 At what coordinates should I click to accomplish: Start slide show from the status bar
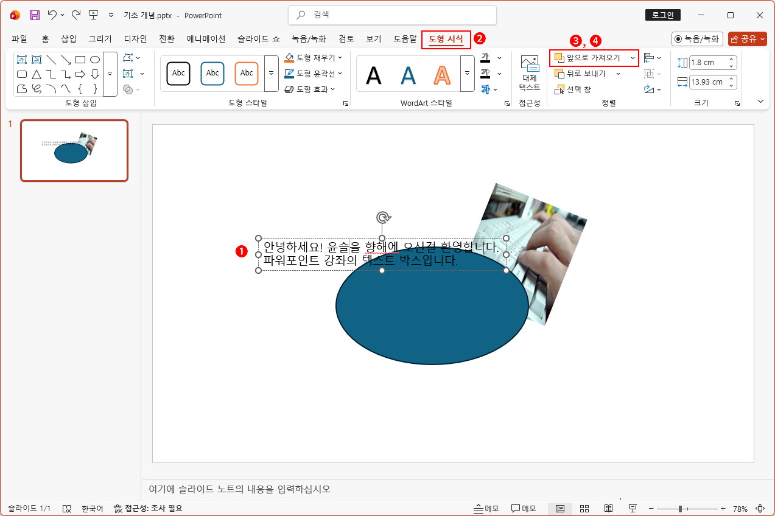[x=633, y=508]
